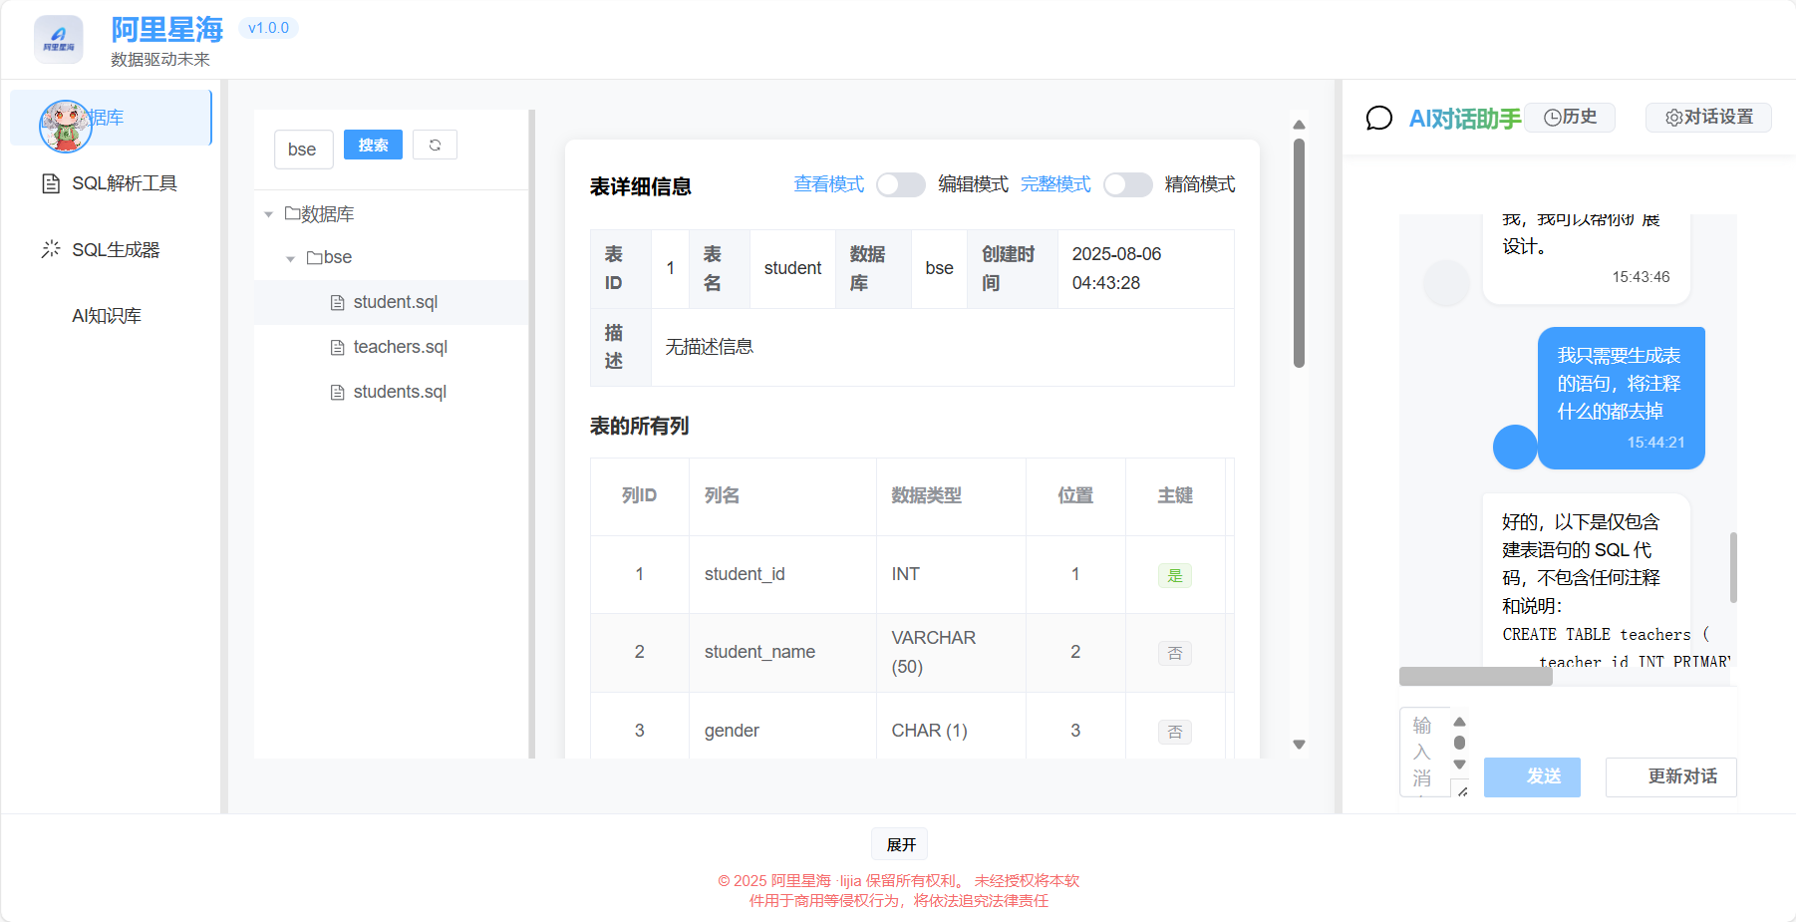Click the scroll down arrow of details panel

pyautogui.click(x=1299, y=745)
